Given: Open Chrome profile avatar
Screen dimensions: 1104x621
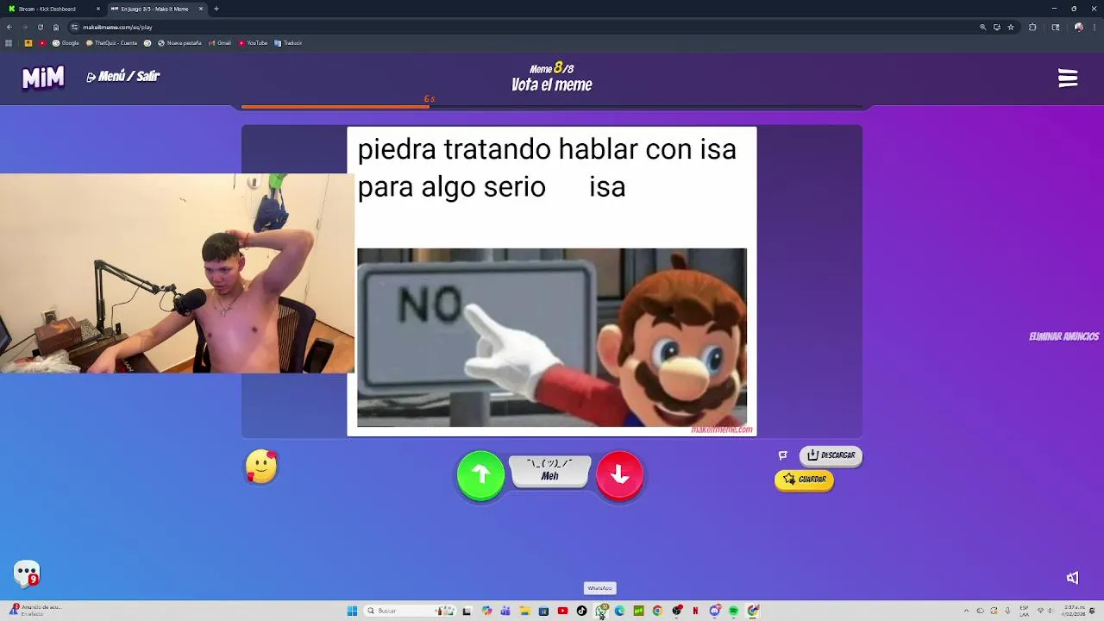Looking at the screenshot, I should coord(1079,27).
